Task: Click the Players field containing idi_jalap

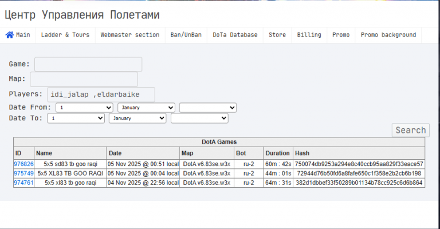Action: (x=101, y=94)
